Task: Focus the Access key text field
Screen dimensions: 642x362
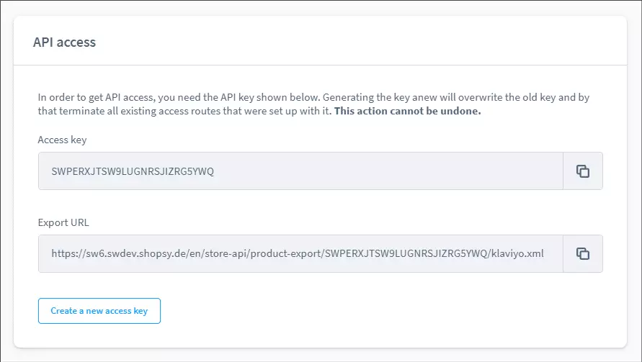Action: point(360,171)
